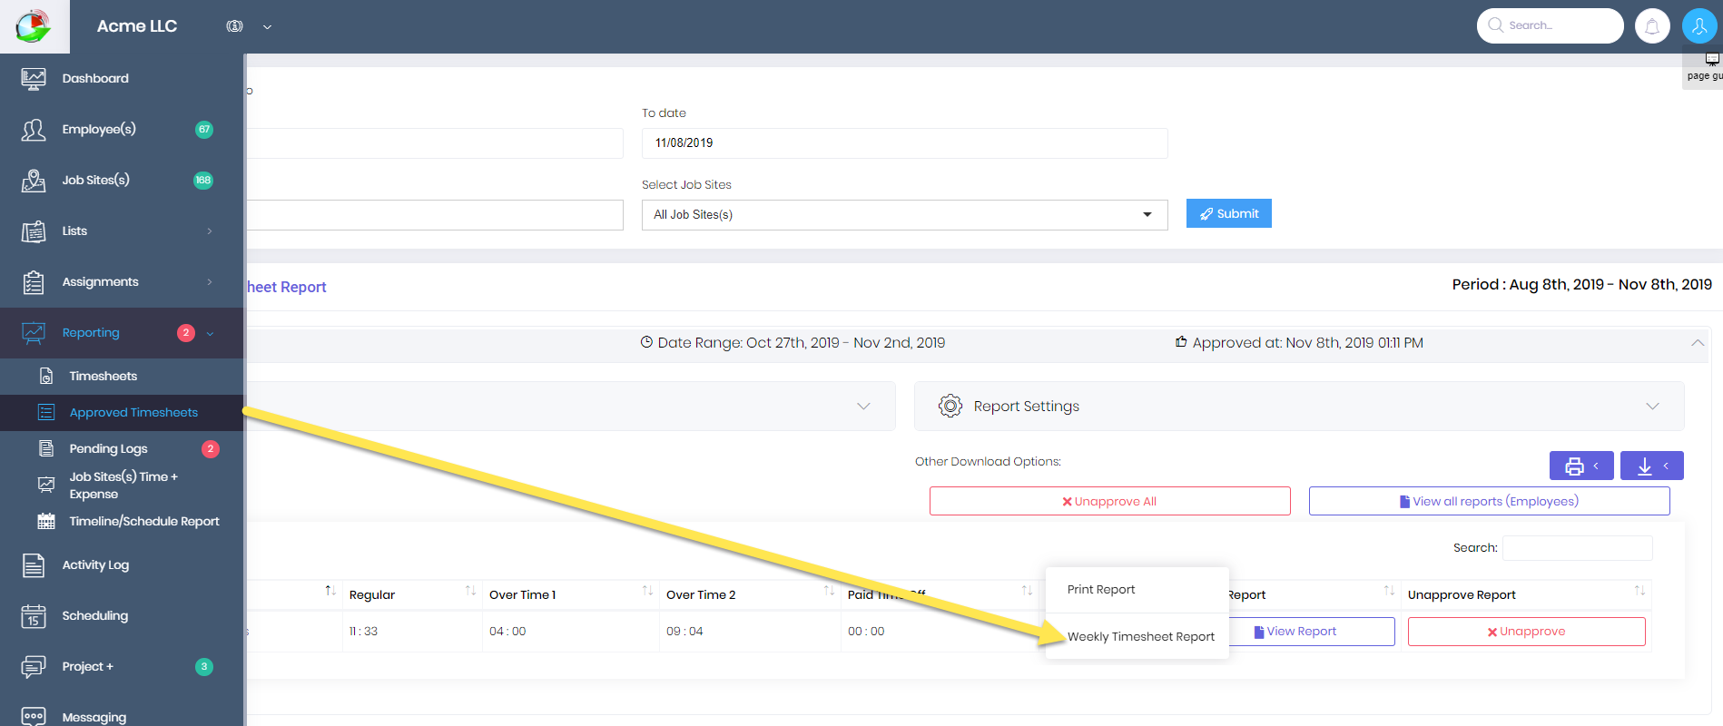Click the Employee(s) count badge 67

[x=204, y=130]
